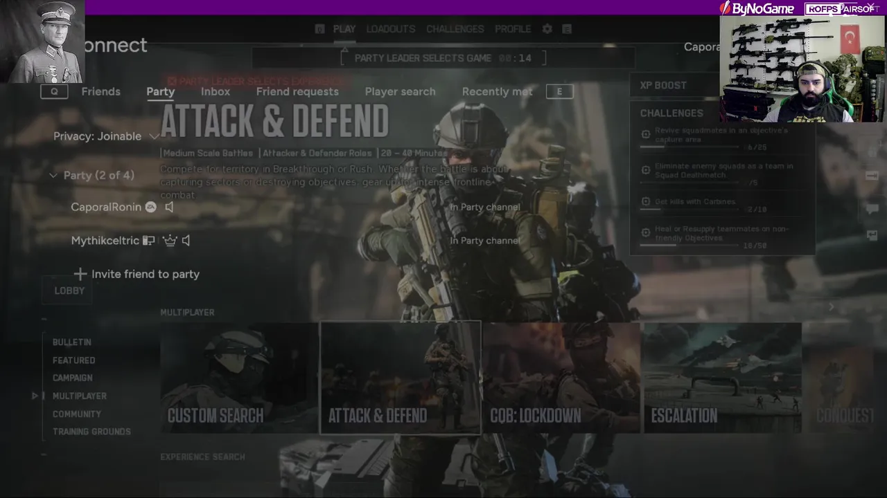Select PLAY in the top menu

click(344, 29)
